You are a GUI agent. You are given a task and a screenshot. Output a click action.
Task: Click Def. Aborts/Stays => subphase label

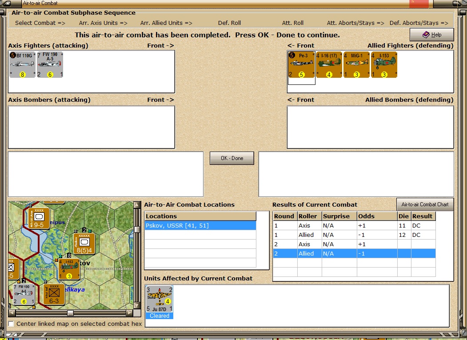(419, 23)
